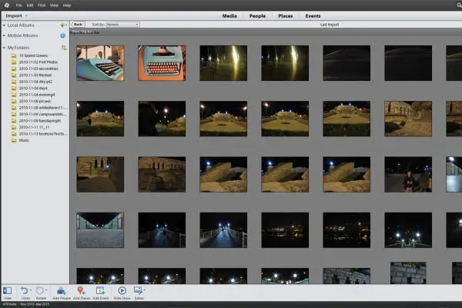Click the Rotate icon
The image size is (462, 308).
(x=39, y=290)
